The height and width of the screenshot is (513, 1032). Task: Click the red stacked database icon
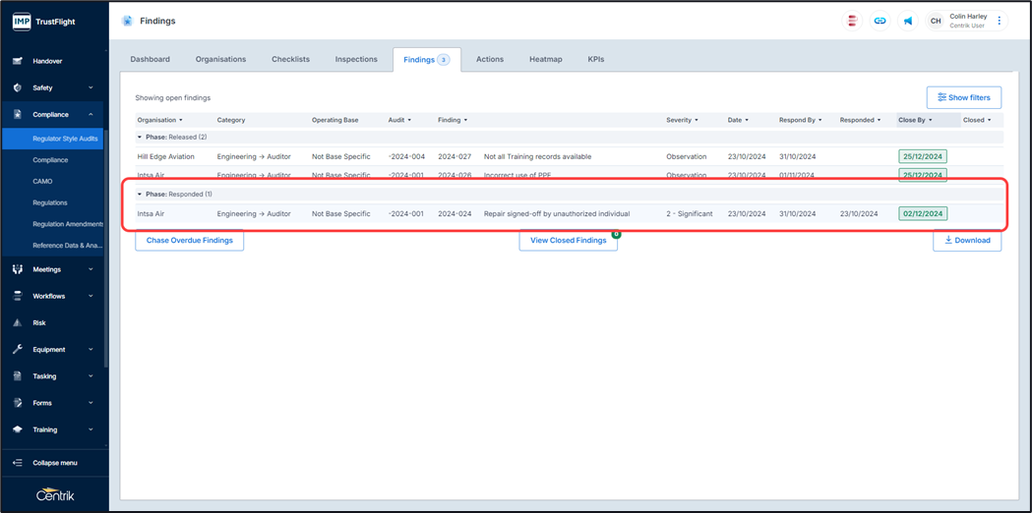(852, 21)
